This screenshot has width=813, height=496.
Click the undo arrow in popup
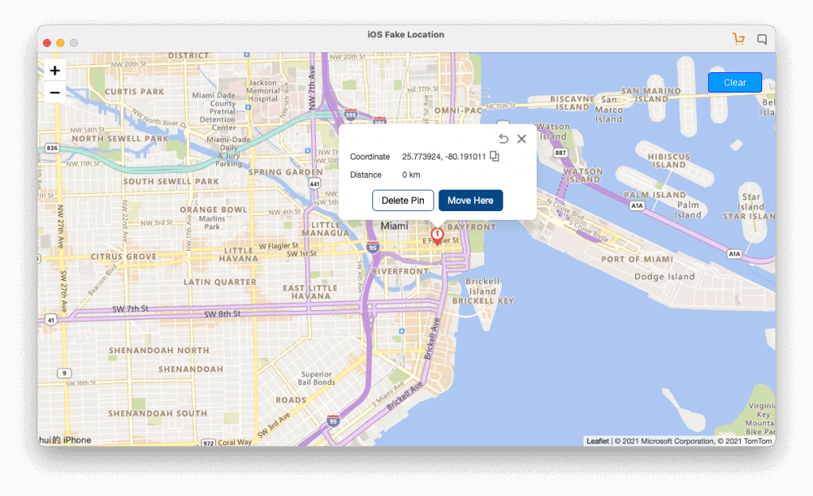click(503, 138)
